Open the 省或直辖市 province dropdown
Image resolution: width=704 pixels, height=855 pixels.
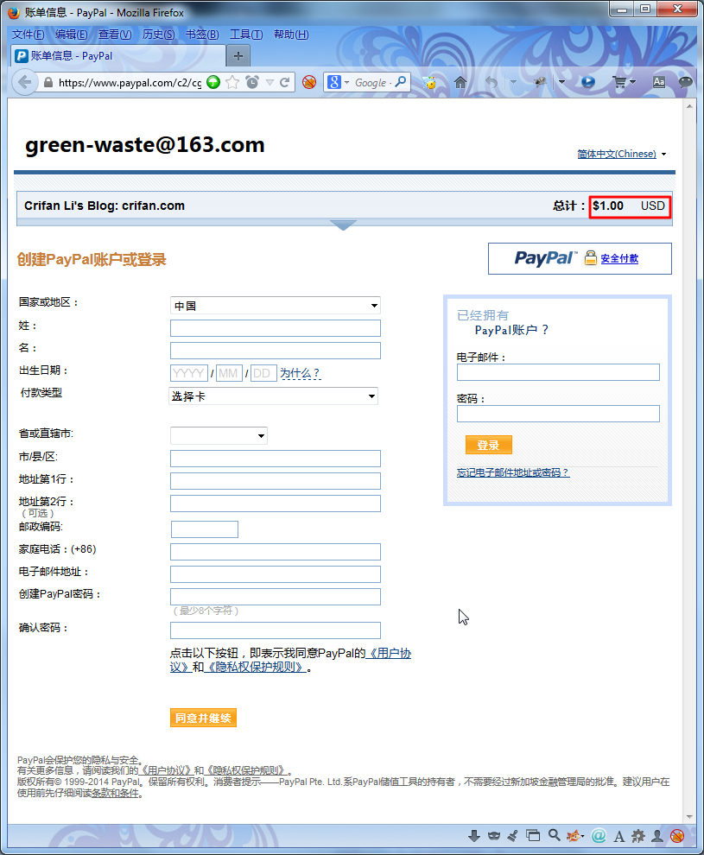pyautogui.click(x=219, y=435)
